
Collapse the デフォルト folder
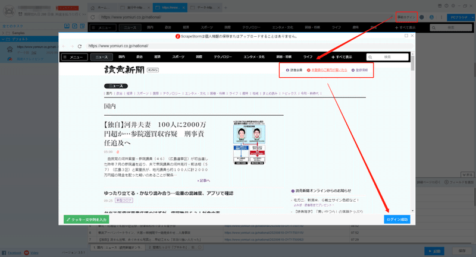(3, 39)
